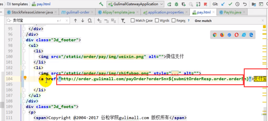Toggle the Words checkbox
The image size is (268, 121).
pos(157,21)
